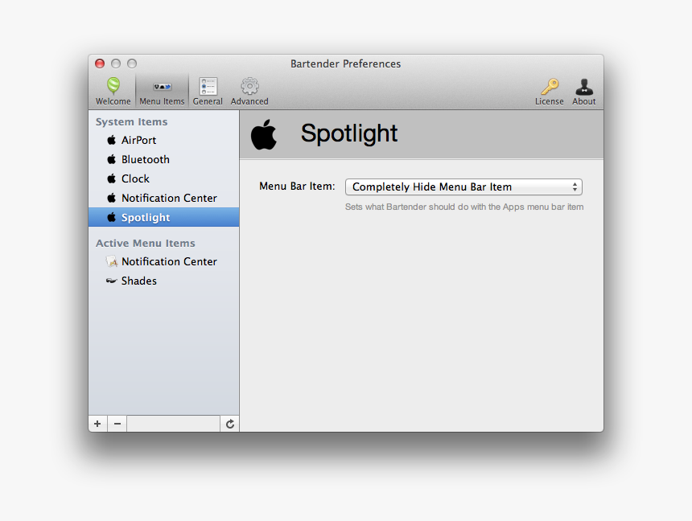692x521 pixels.
Task: Close the Bartender Preferences window
Action: click(x=100, y=64)
